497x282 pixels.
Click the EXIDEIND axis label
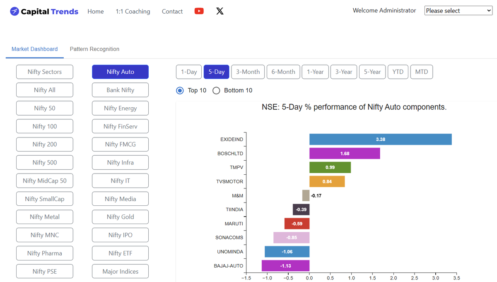point(232,140)
